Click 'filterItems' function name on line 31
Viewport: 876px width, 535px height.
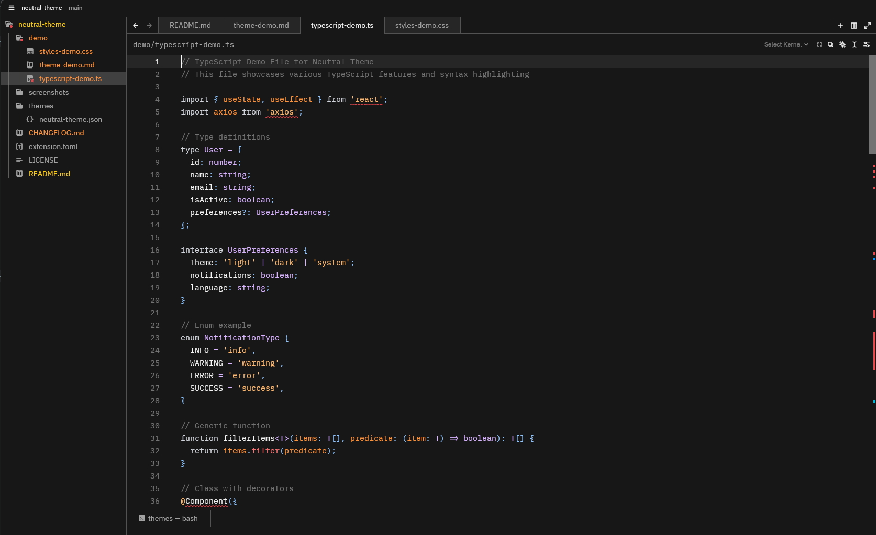click(249, 438)
